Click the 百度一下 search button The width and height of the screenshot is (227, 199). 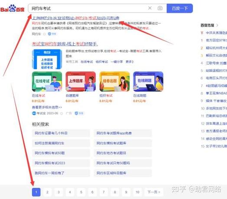180,8
